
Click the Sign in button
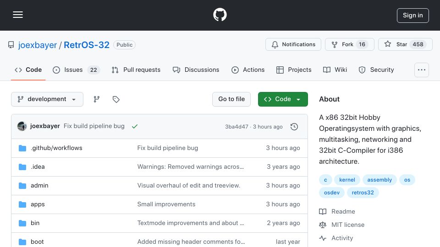click(413, 16)
